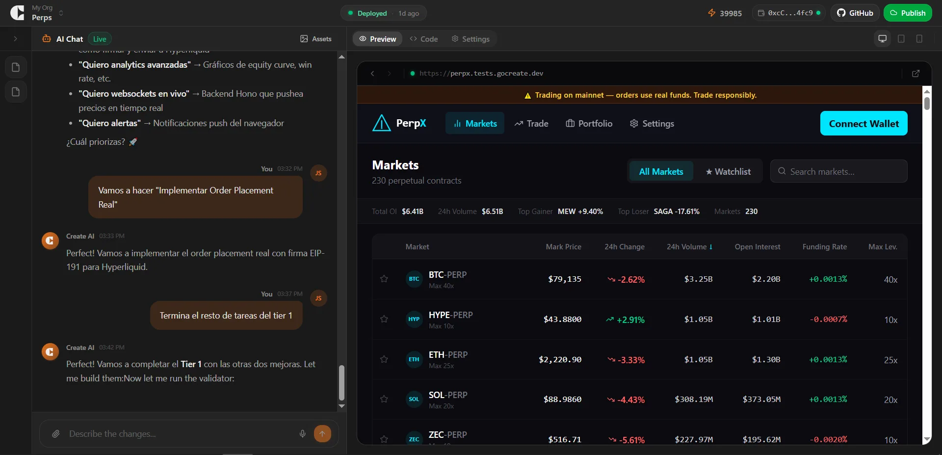This screenshot has width=942, height=455.
Task: Open the first document icon in sidebar
Action: tap(16, 67)
